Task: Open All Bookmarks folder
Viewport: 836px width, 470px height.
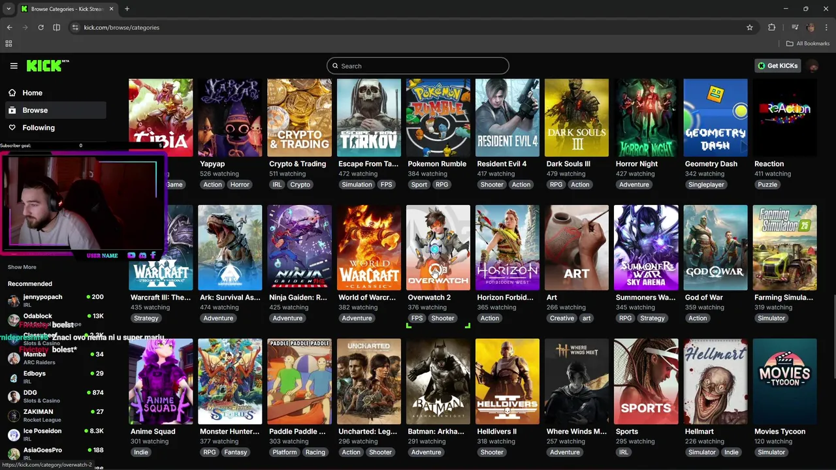Action: 808,44
